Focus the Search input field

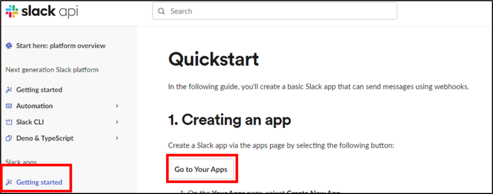(275, 11)
